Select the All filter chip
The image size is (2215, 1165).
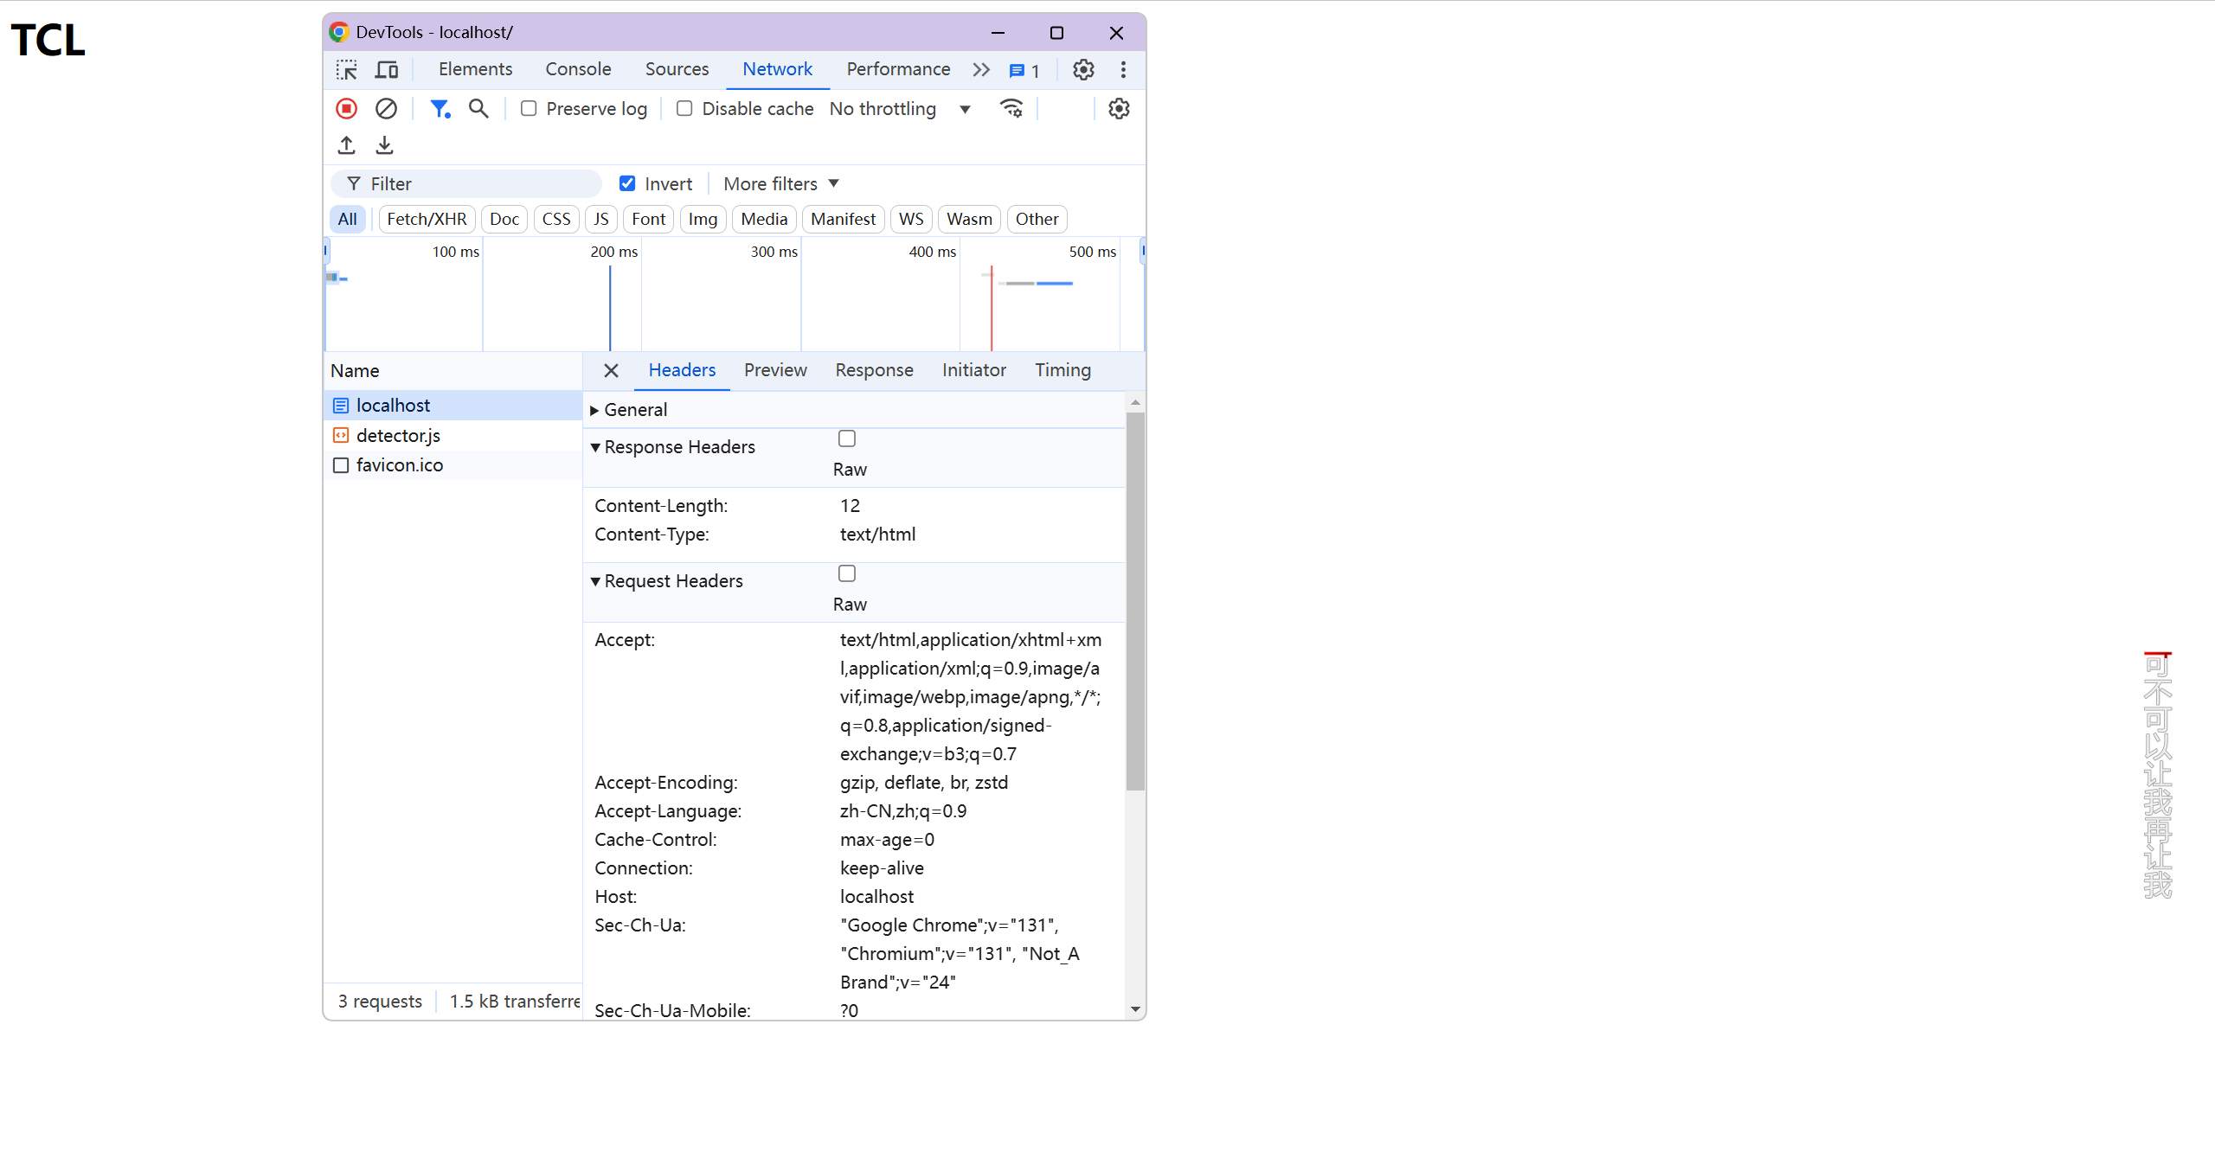tap(348, 220)
